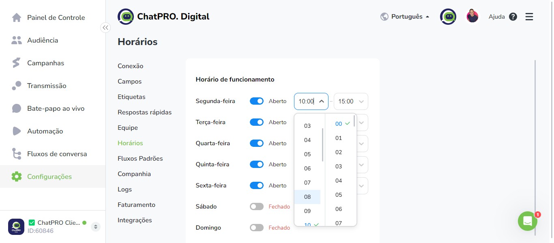Open the Quinta-feira end time dropdown arrow
554x243 pixels.
[361, 165]
